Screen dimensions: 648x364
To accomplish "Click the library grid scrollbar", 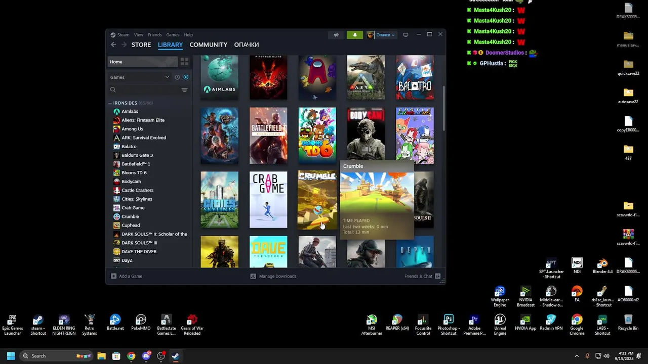I will click(x=444, y=108).
